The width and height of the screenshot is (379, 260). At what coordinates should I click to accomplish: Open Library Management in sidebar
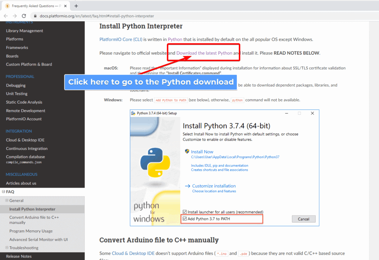24,31
